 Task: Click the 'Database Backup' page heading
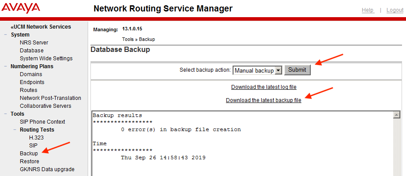click(x=120, y=50)
